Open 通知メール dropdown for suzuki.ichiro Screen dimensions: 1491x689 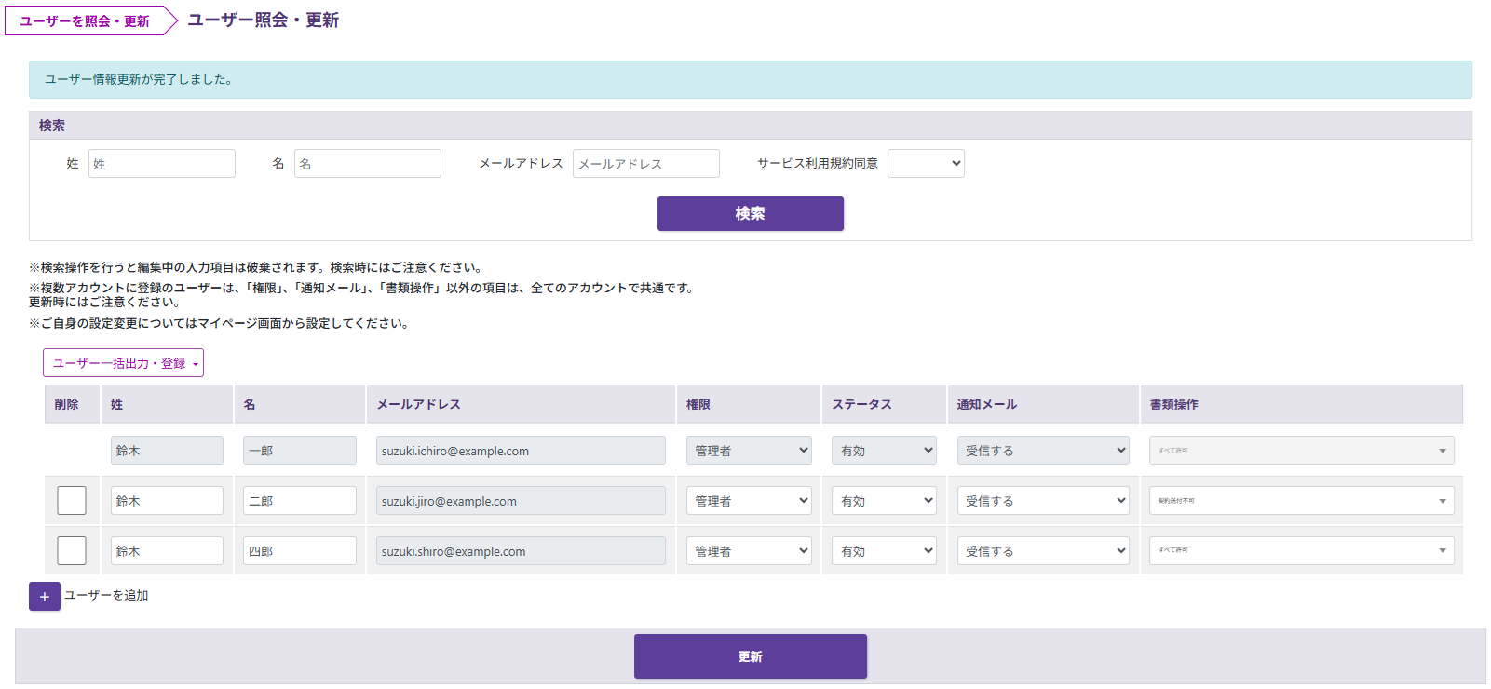click(x=1043, y=451)
